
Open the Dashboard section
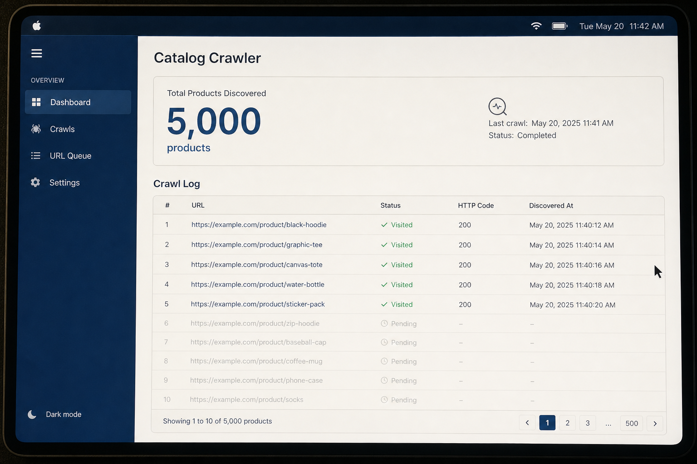[78, 102]
